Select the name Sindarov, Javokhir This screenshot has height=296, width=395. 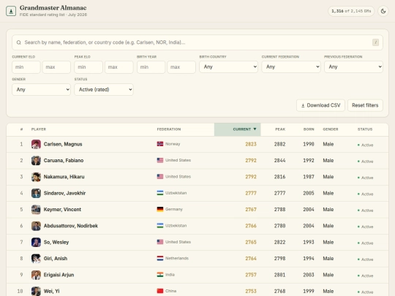tap(65, 193)
